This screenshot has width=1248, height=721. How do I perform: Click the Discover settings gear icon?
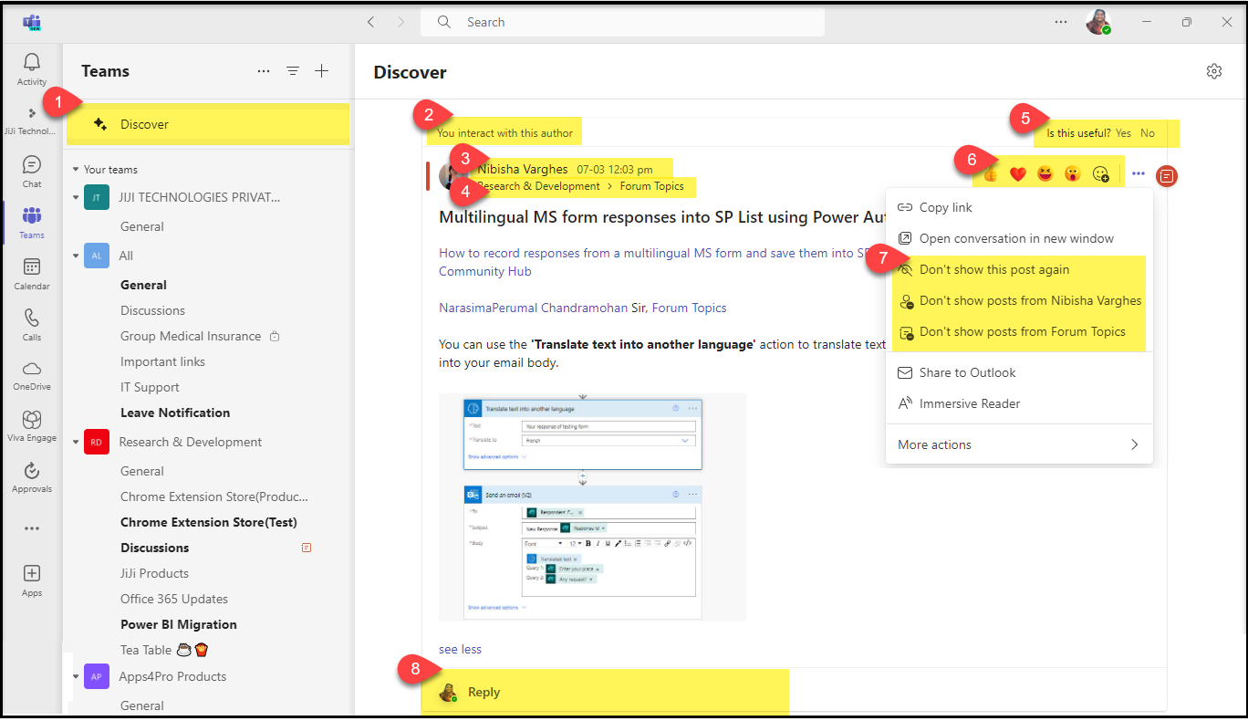coord(1213,72)
